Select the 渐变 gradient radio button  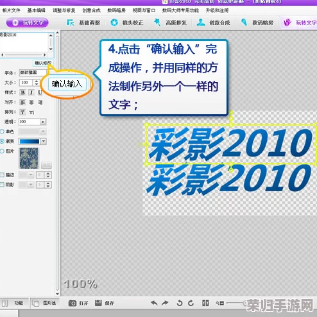2,141
